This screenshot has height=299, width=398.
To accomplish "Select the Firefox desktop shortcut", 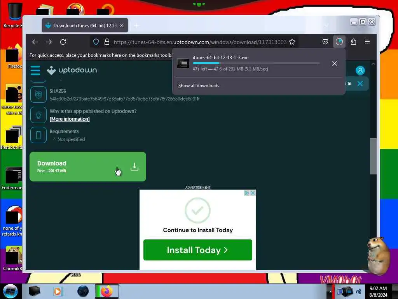I will pos(14,56).
